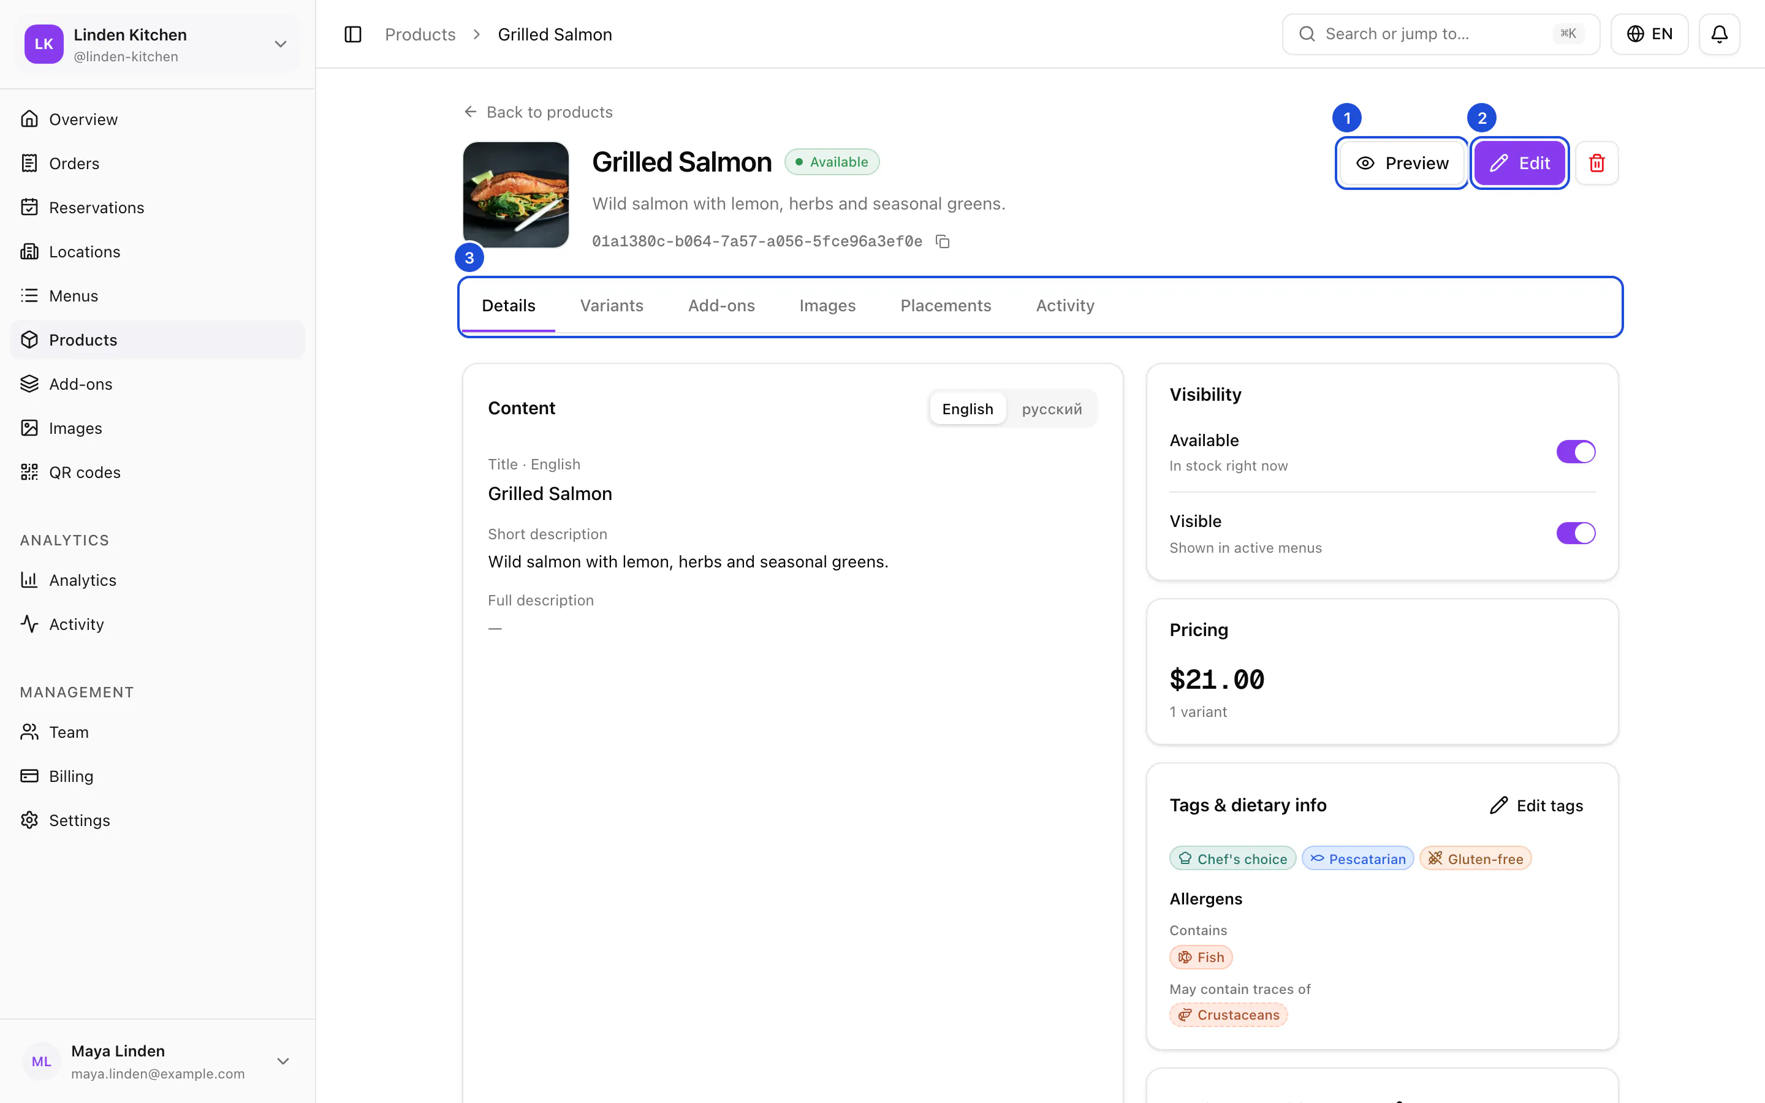
Task: Click Products breadcrumb link
Action: coord(420,34)
